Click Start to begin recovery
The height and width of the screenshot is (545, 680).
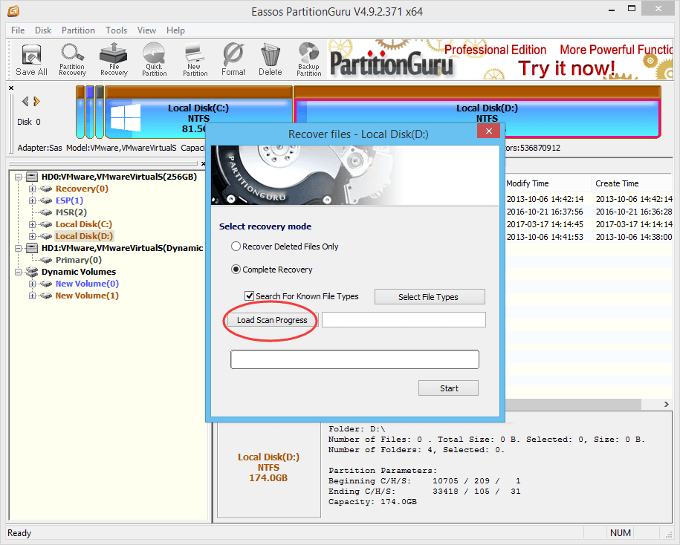point(448,388)
